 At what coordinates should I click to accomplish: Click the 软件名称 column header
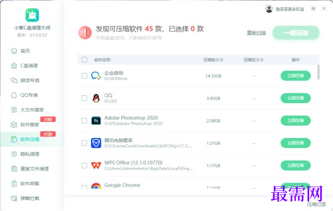coord(102,60)
